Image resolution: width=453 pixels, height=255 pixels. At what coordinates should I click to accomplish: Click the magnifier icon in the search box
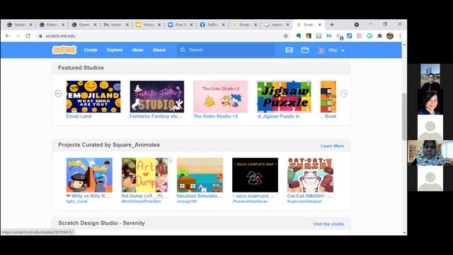(x=183, y=50)
